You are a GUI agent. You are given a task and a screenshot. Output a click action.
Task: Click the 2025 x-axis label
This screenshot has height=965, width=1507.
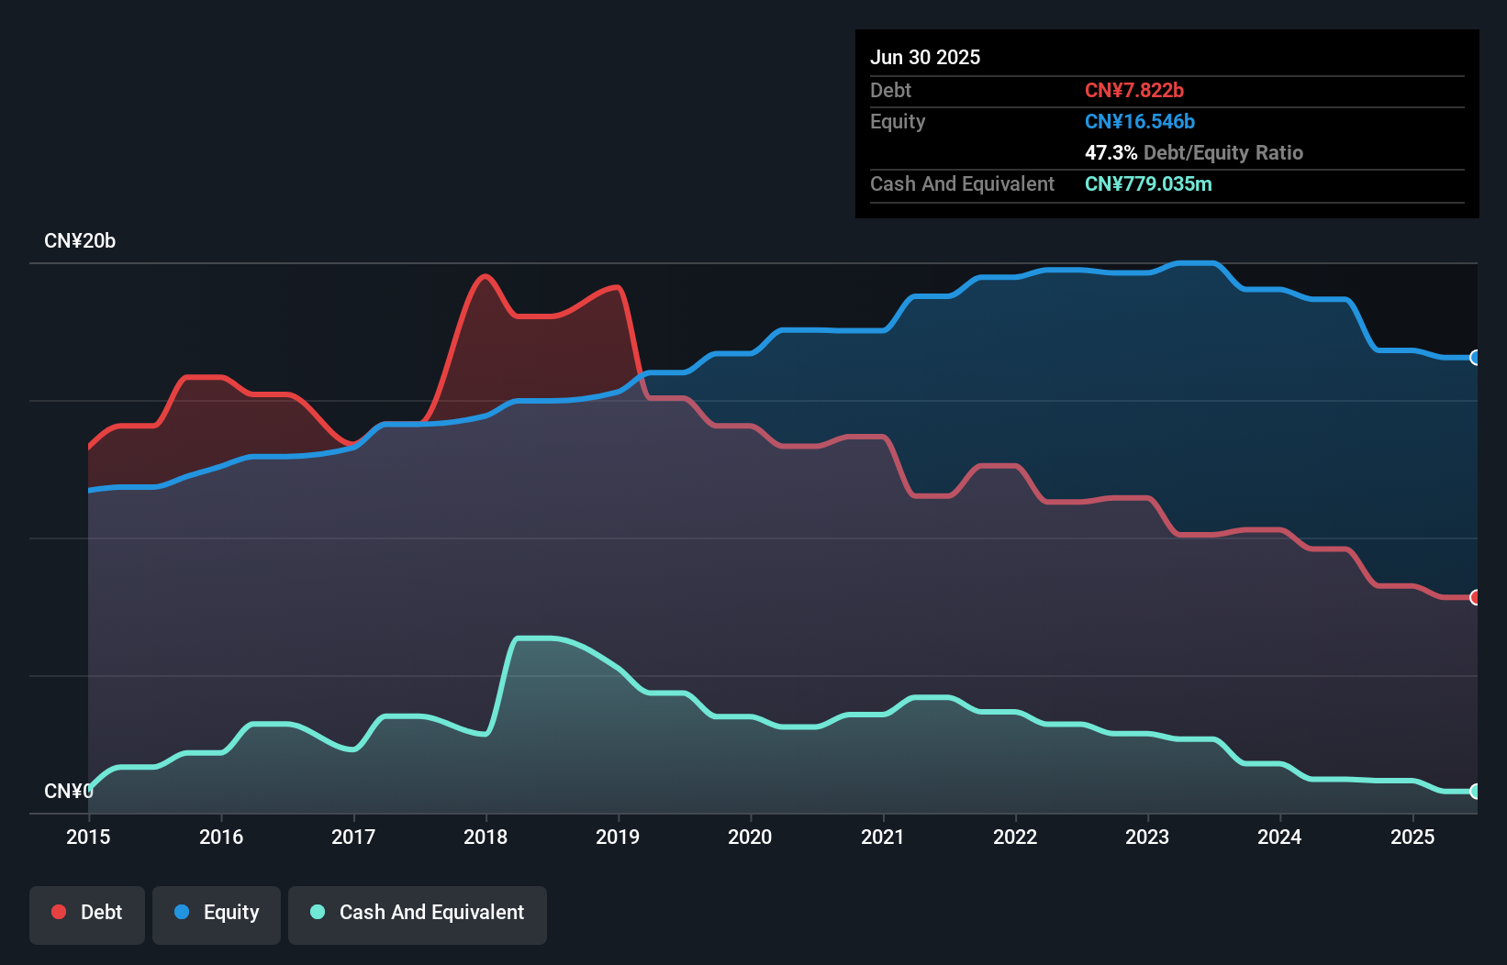pos(1412,837)
